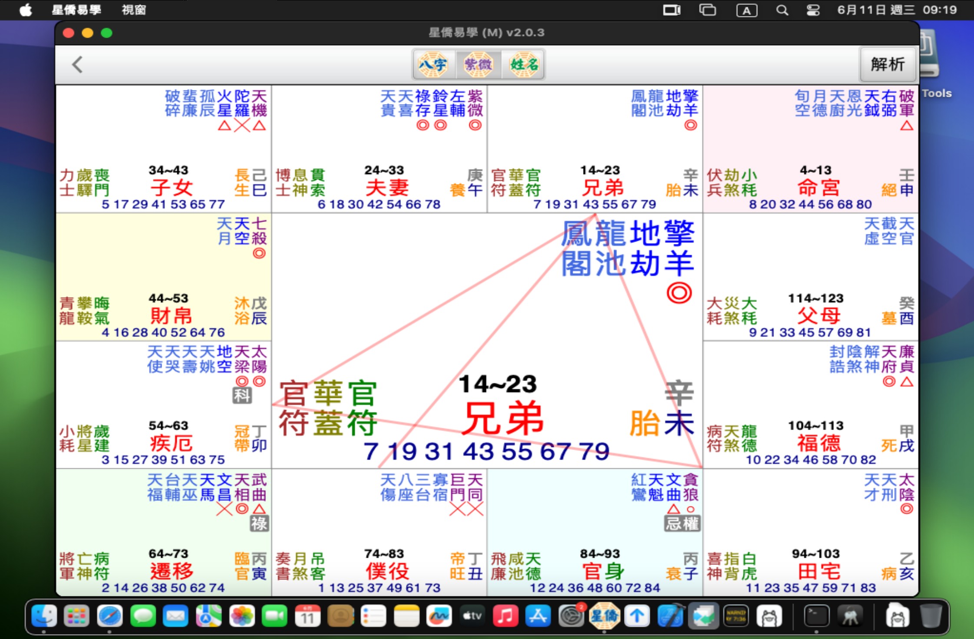Open Spotlight search in menu bar
This screenshot has width=974, height=639.
tap(782, 10)
